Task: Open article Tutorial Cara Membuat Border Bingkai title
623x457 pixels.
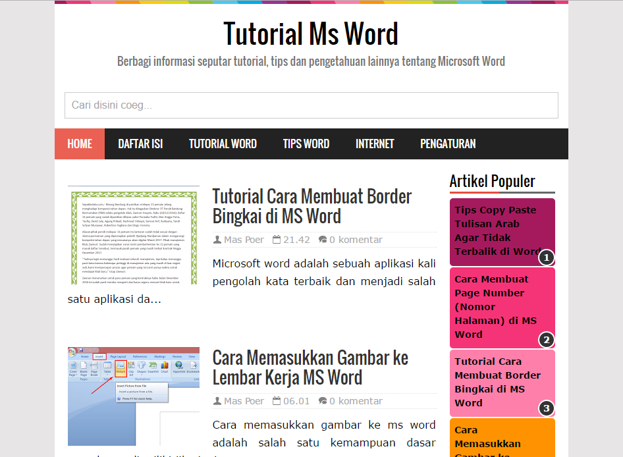Action: coord(312,206)
